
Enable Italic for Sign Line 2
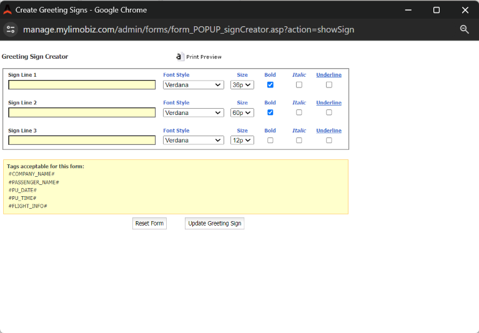(299, 112)
